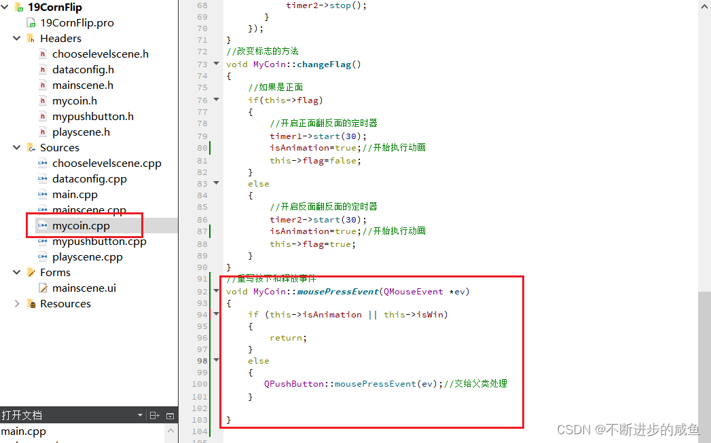Click mousePressEvent in line 92
Screen dimensions: 711x443
click(338, 292)
